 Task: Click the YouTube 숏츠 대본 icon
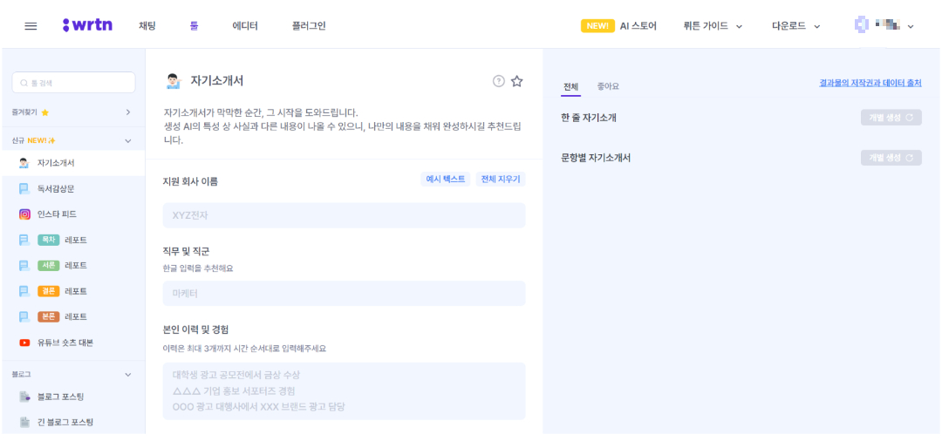(24, 343)
